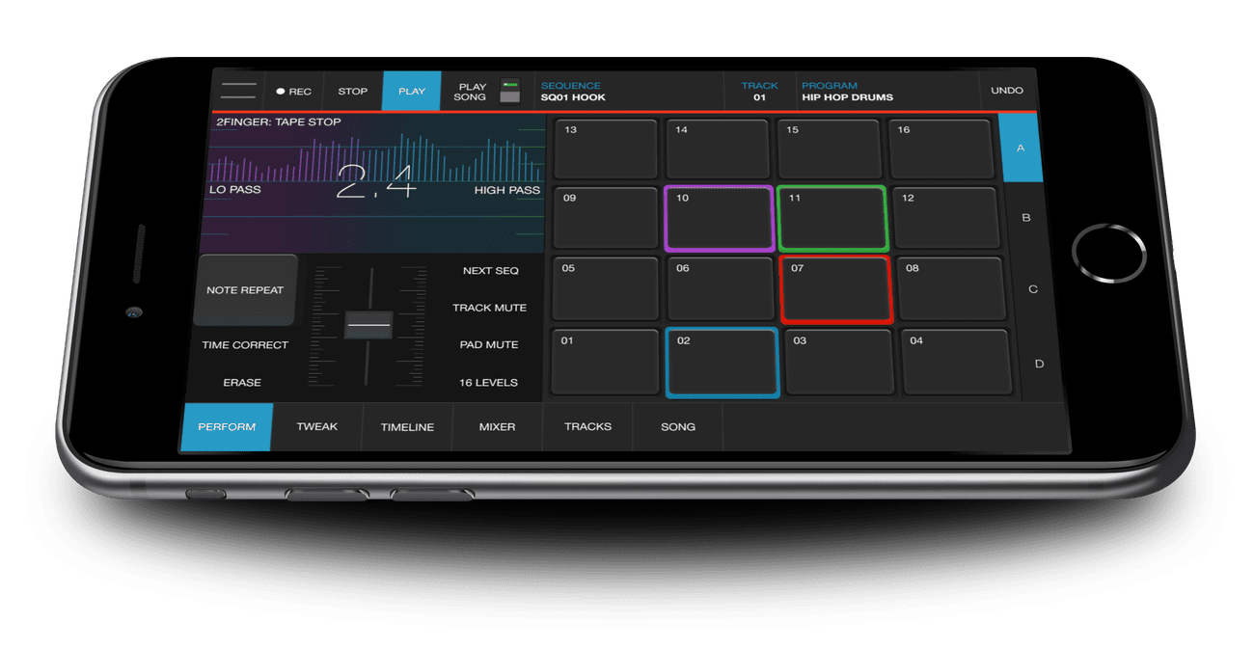1254x649 pixels.
Task: Click the vertical fader slider handle
Action: point(368,325)
